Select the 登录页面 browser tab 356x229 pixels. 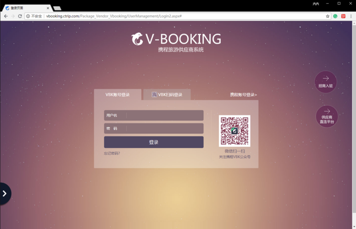click(27, 8)
